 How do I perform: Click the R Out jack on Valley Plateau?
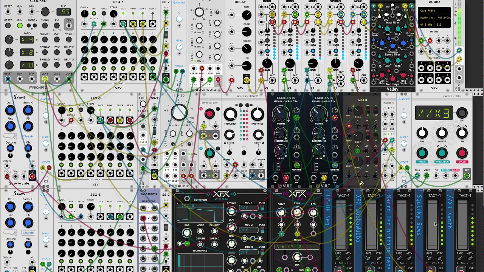pos(412,6)
